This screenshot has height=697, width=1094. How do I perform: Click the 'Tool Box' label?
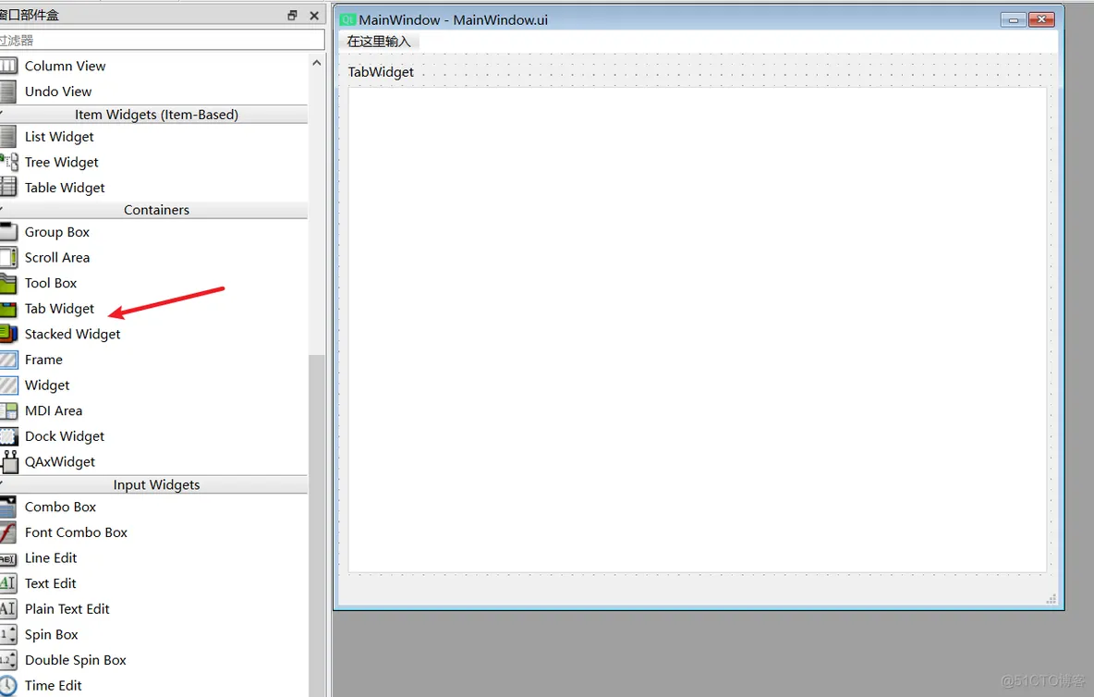(51, 283)
